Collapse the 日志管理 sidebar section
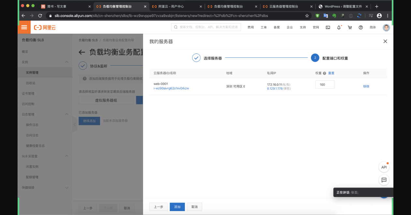This screenshot has height=215, width=411. point(66,114)
